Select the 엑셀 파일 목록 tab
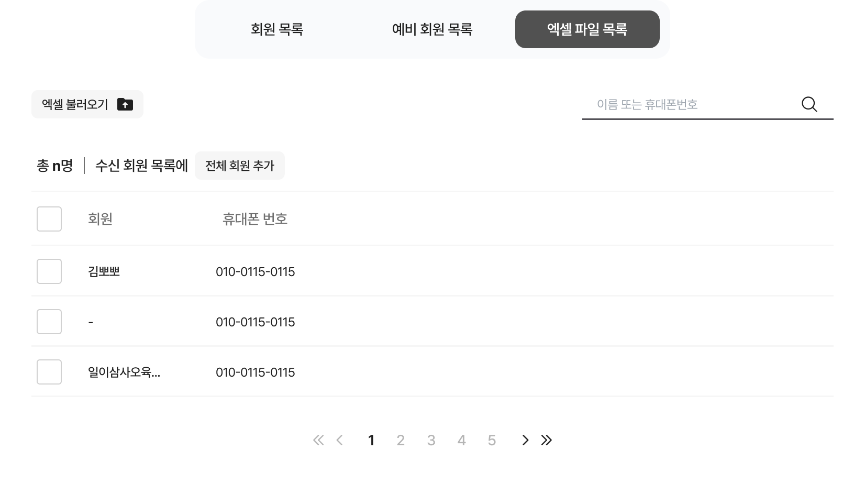Viewport: 865px width, 483px height. coord(587,29)
